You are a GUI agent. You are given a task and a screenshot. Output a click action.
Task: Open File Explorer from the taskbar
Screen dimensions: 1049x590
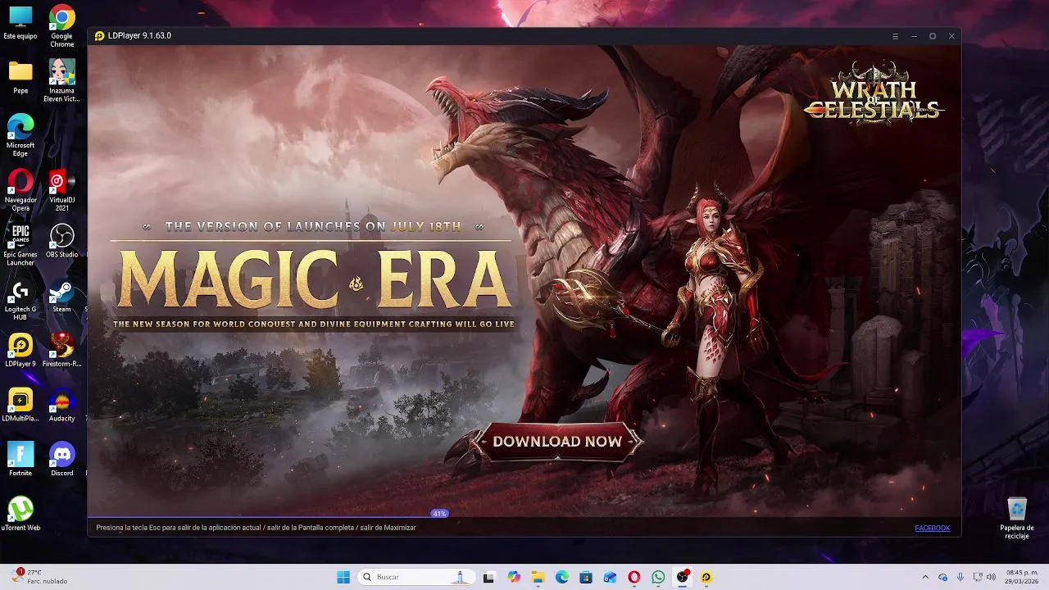click(538, 577)
